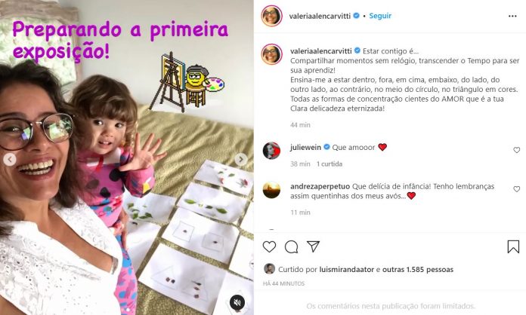Go to previous slide with left arrow
The width and height of the screenshot is (526, 315).
pyautogui.click(x=10, y=160)
